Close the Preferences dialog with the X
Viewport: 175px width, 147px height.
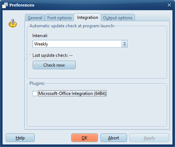(x=169, y=5)
